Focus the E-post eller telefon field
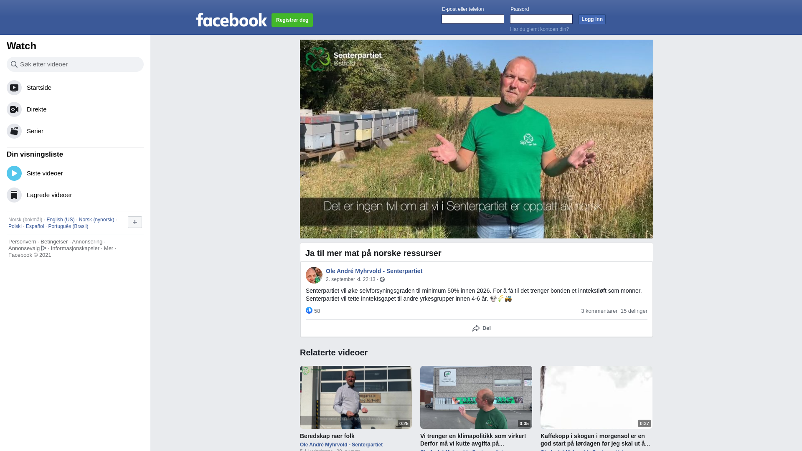 tap(473, 19)
